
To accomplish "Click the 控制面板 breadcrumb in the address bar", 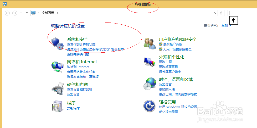I will (x=48, y=13).
